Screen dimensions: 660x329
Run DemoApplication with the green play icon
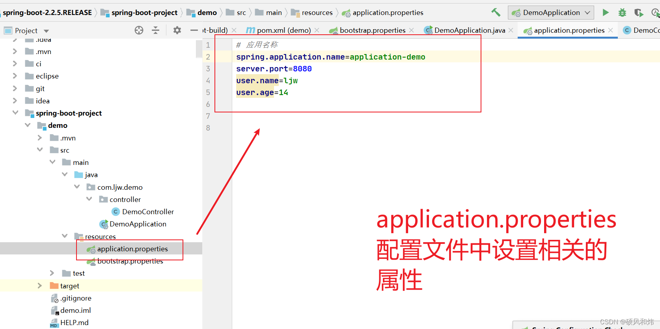click(x=606, y=13)
